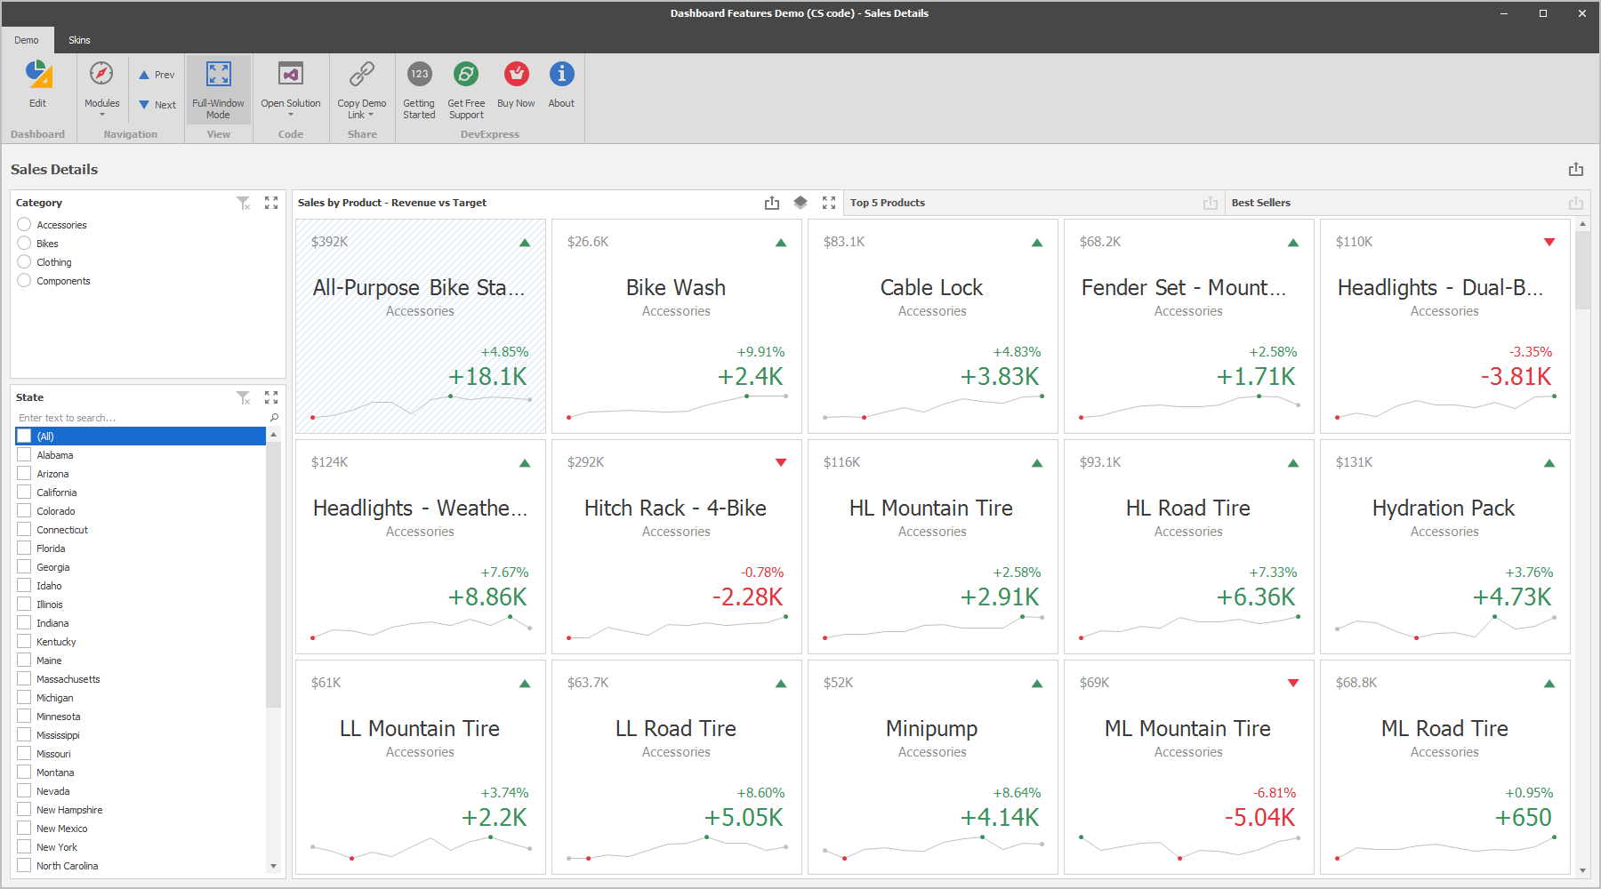Check the California state checkbox
Screen dimensions: 1601x889
(x=25, y=493)
